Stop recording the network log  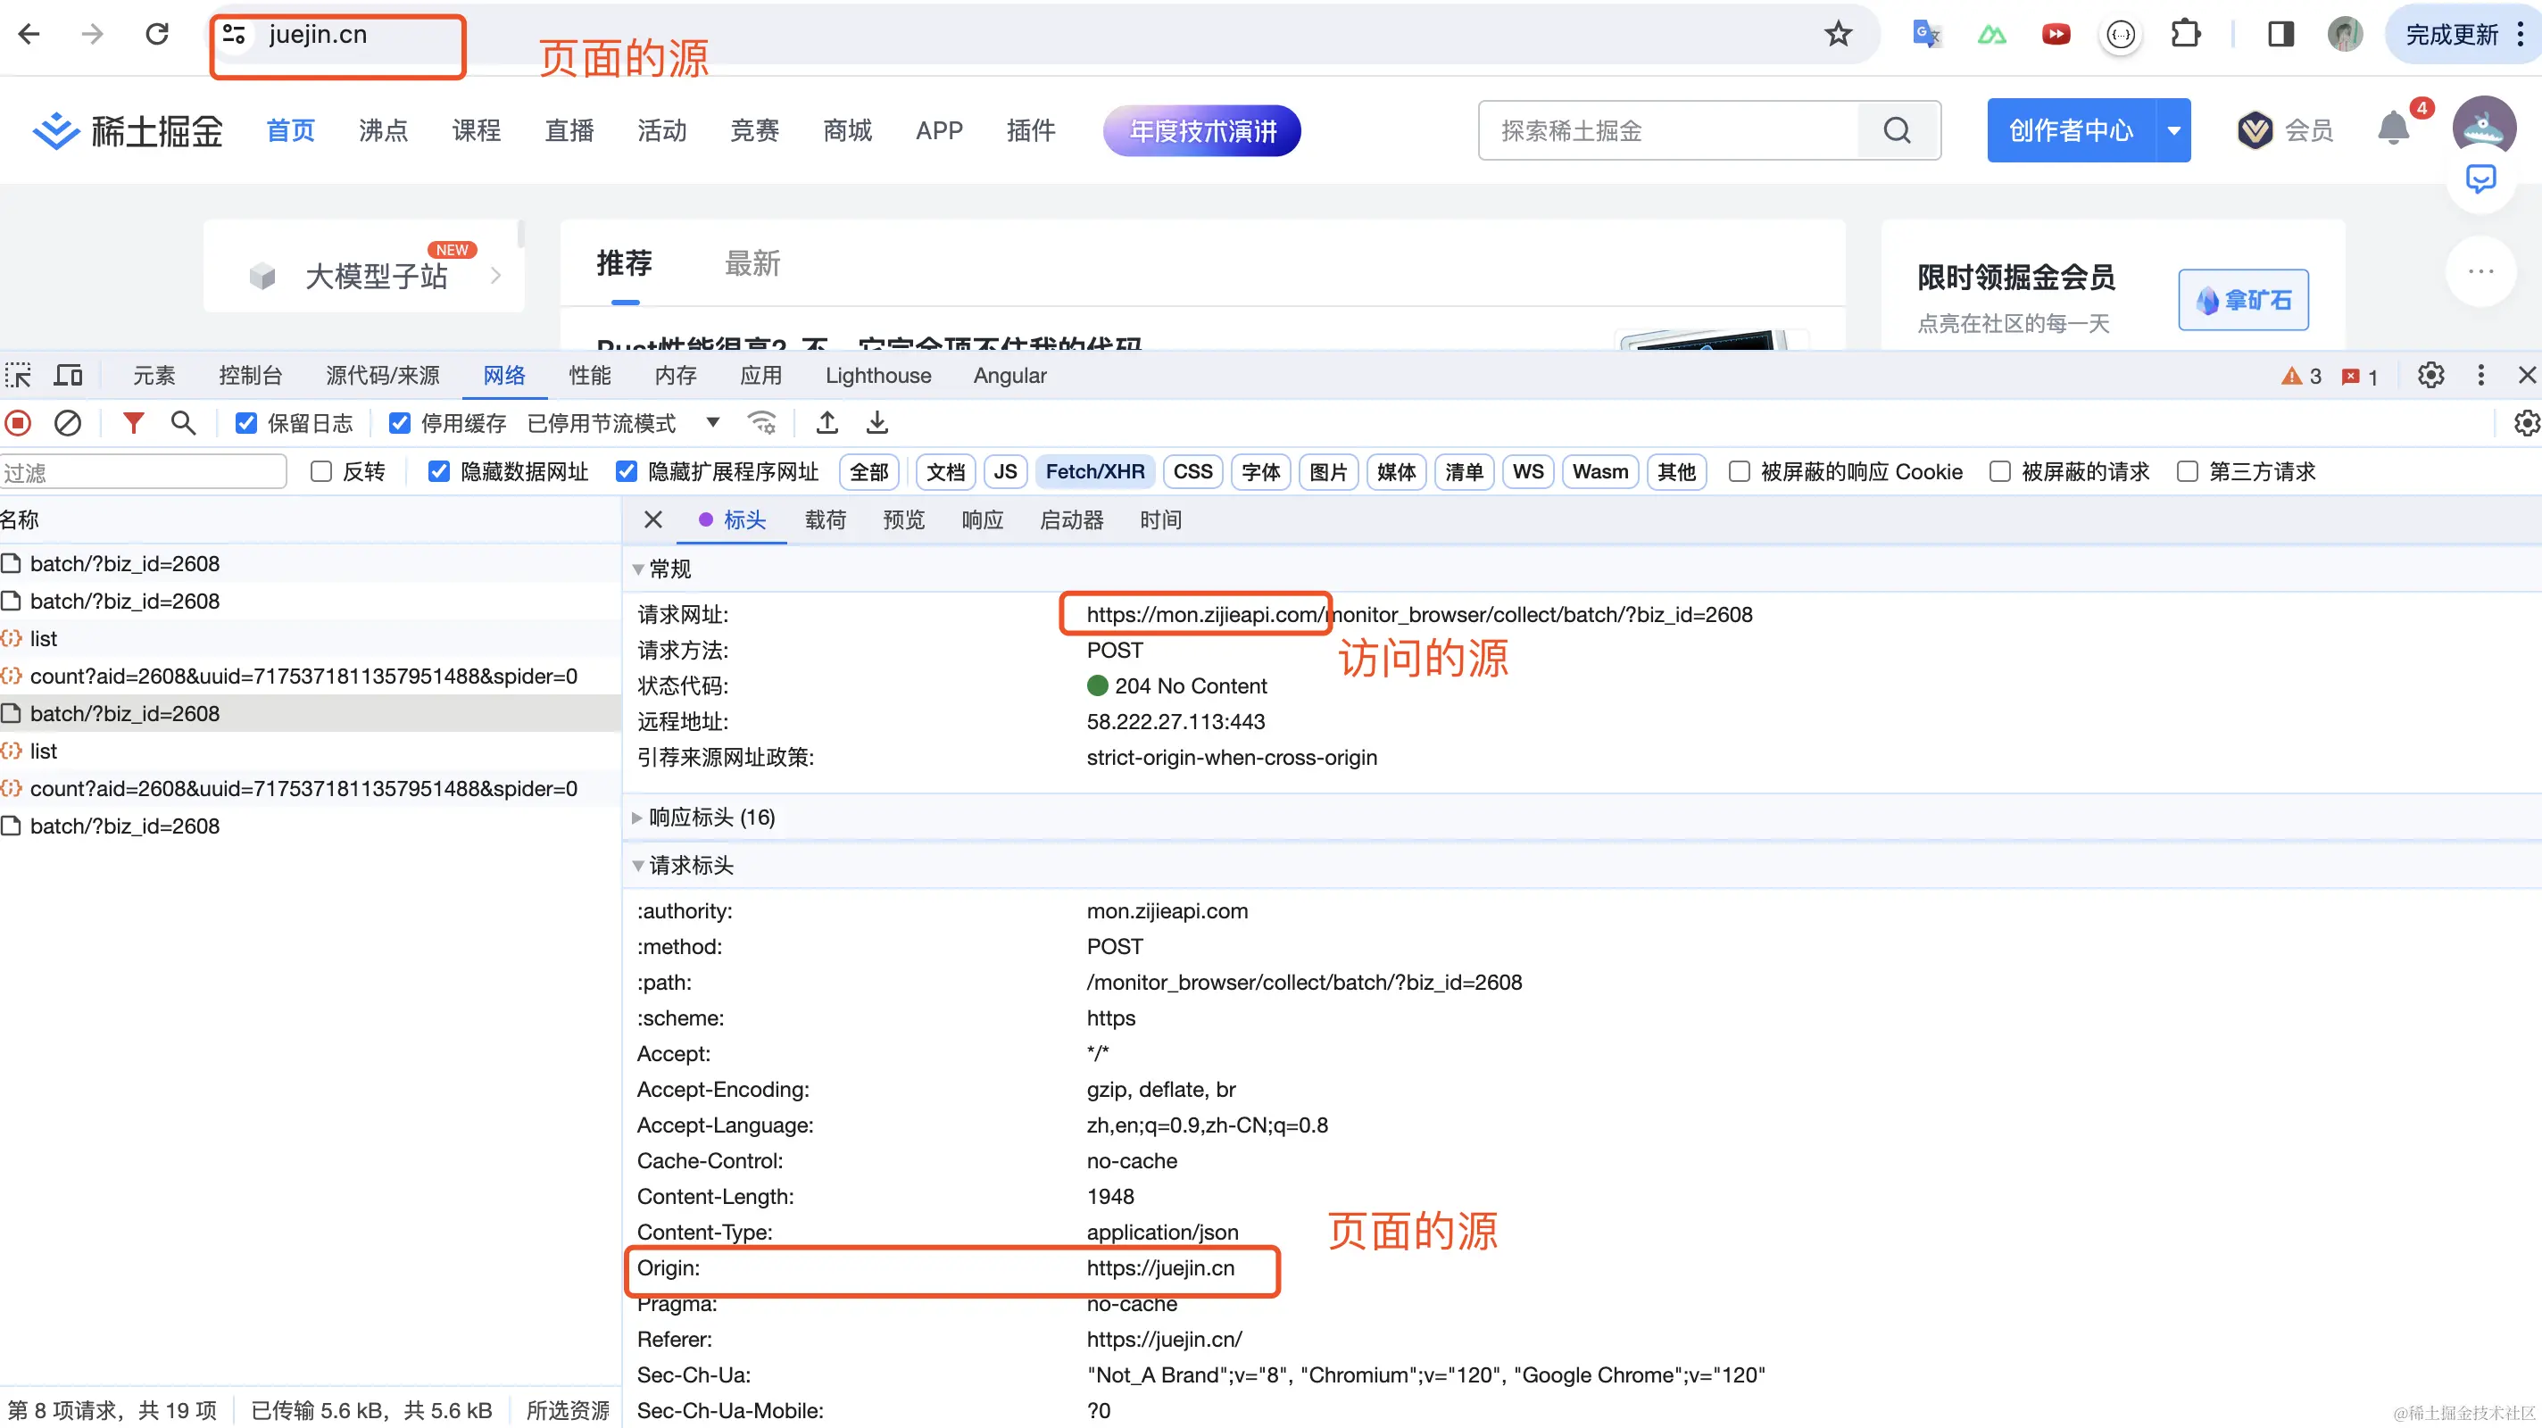[18, 423]
